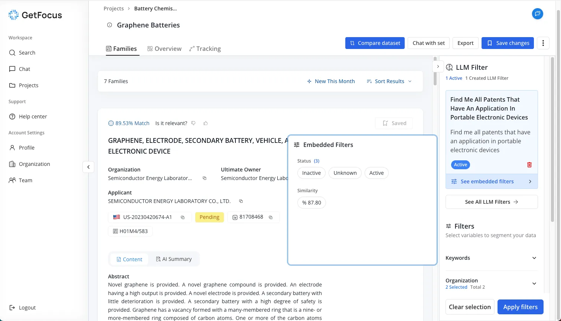The height and width of the screenshot is (321, 561).
Task: Collapse the left sidebar with arrow button
Action: coord(88,167)
